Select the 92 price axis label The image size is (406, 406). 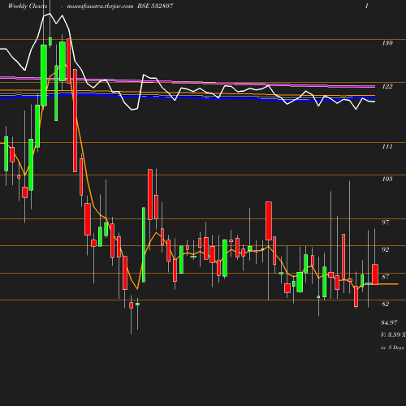coord(386,249)
